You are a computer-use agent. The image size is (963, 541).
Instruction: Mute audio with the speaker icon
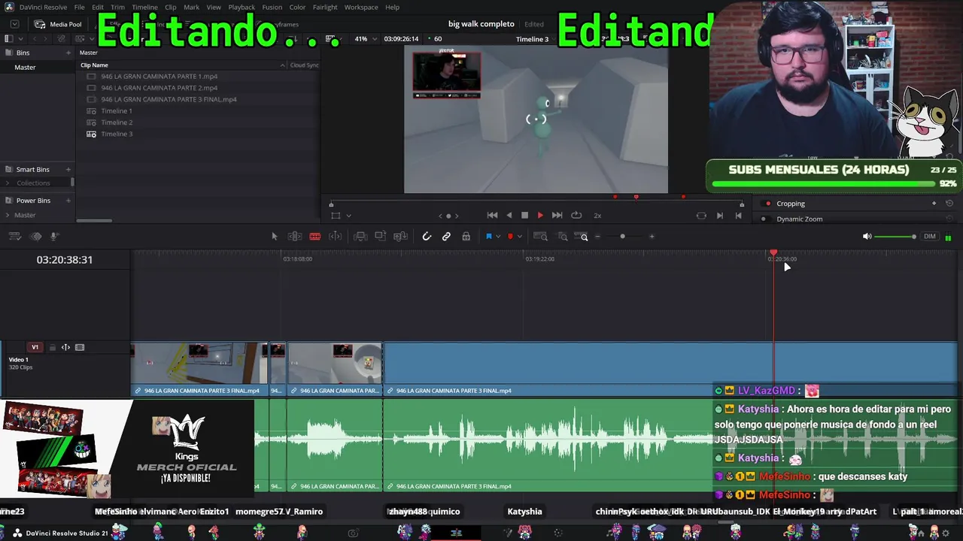pyautogui.click(x=867, y=237)
